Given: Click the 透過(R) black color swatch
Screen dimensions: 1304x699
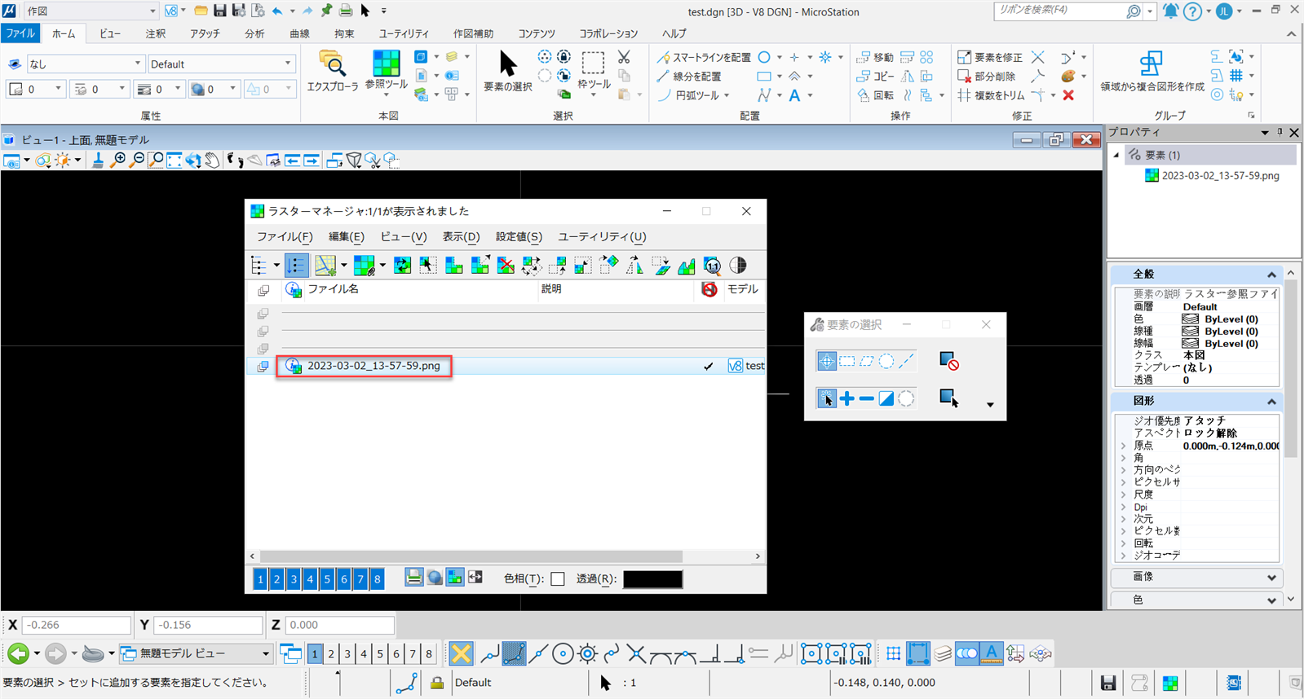Looking at the screenshot, I should [652, 579].
